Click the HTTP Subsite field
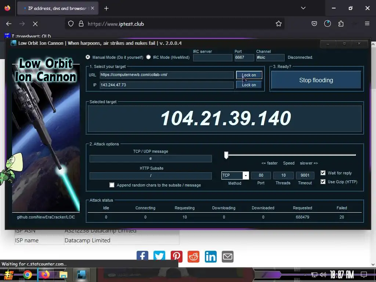 [x=151, y=176]
